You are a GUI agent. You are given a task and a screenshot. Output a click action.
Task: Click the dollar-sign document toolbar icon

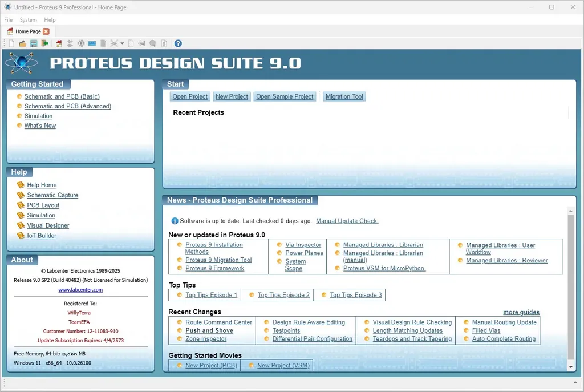click(x=164, y=43)
